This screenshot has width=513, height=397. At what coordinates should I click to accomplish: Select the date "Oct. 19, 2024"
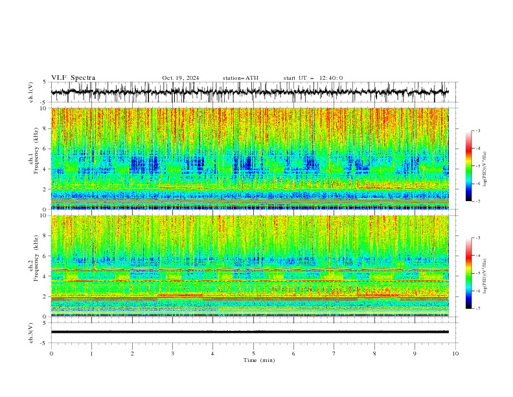click(181, 78)
